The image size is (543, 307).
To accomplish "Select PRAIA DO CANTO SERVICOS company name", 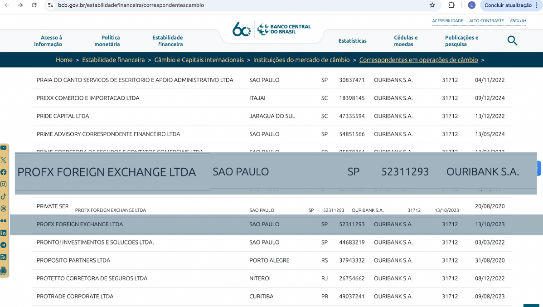I will [135, 80].
